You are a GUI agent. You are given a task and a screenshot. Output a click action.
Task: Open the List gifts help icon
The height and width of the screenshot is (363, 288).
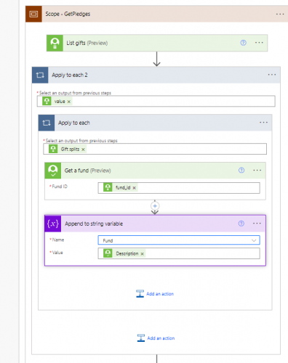coord(243,43)
